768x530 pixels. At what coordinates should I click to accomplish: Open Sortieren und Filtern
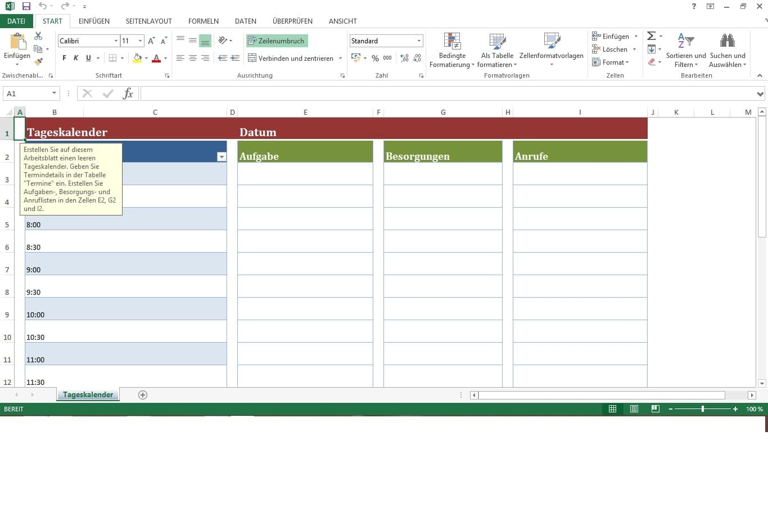pos(686,50)
